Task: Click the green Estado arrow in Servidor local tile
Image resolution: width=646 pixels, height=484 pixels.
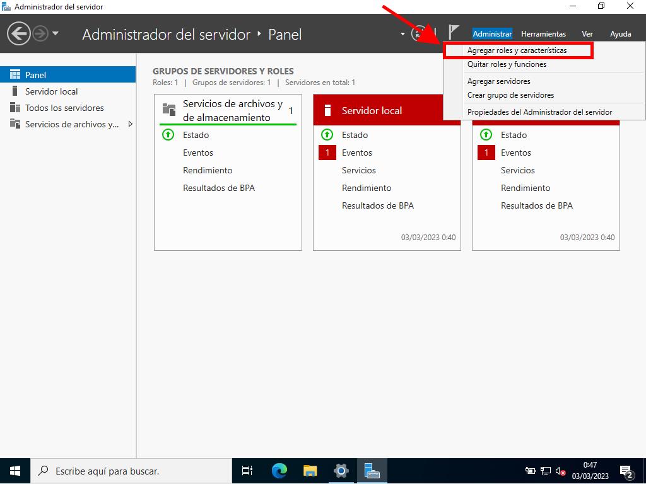Action: pyautogui.click(x=327, y=135)
